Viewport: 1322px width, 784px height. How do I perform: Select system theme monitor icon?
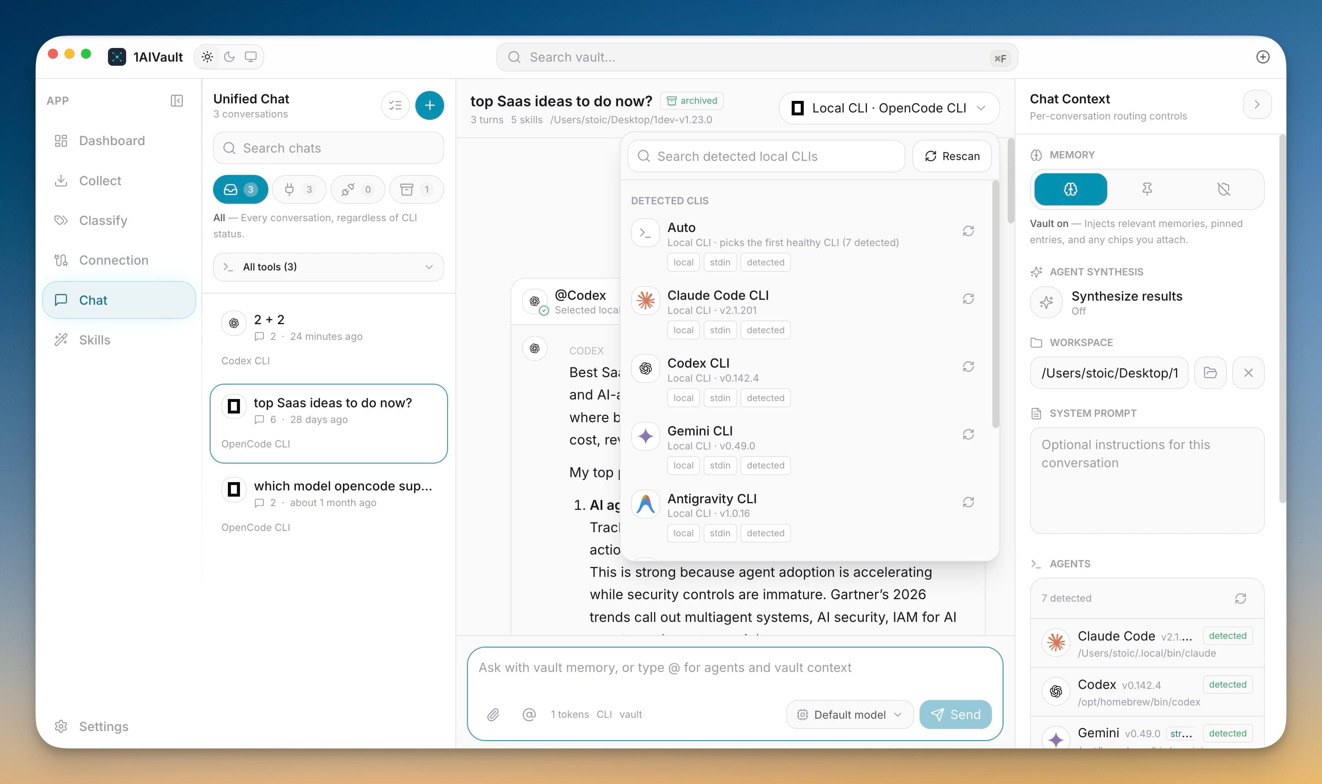[250, 57]
